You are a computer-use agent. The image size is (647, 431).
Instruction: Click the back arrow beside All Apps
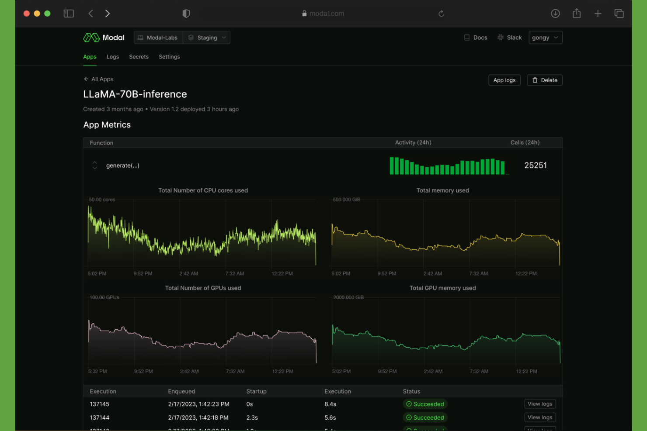click(86, 79)
